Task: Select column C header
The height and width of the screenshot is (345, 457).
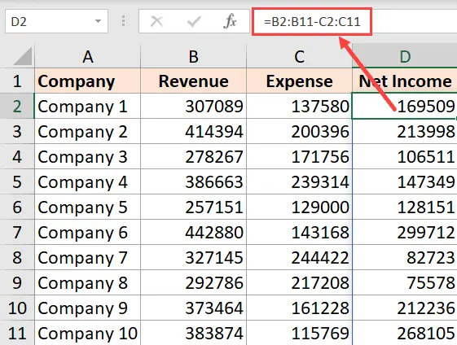Action: tap(299, 56)
